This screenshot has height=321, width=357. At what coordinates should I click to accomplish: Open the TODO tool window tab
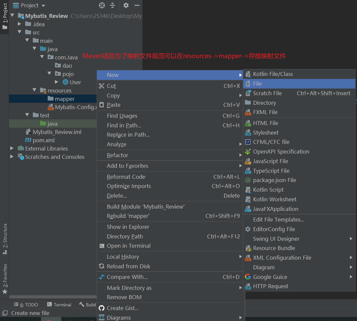coord(26,304)
